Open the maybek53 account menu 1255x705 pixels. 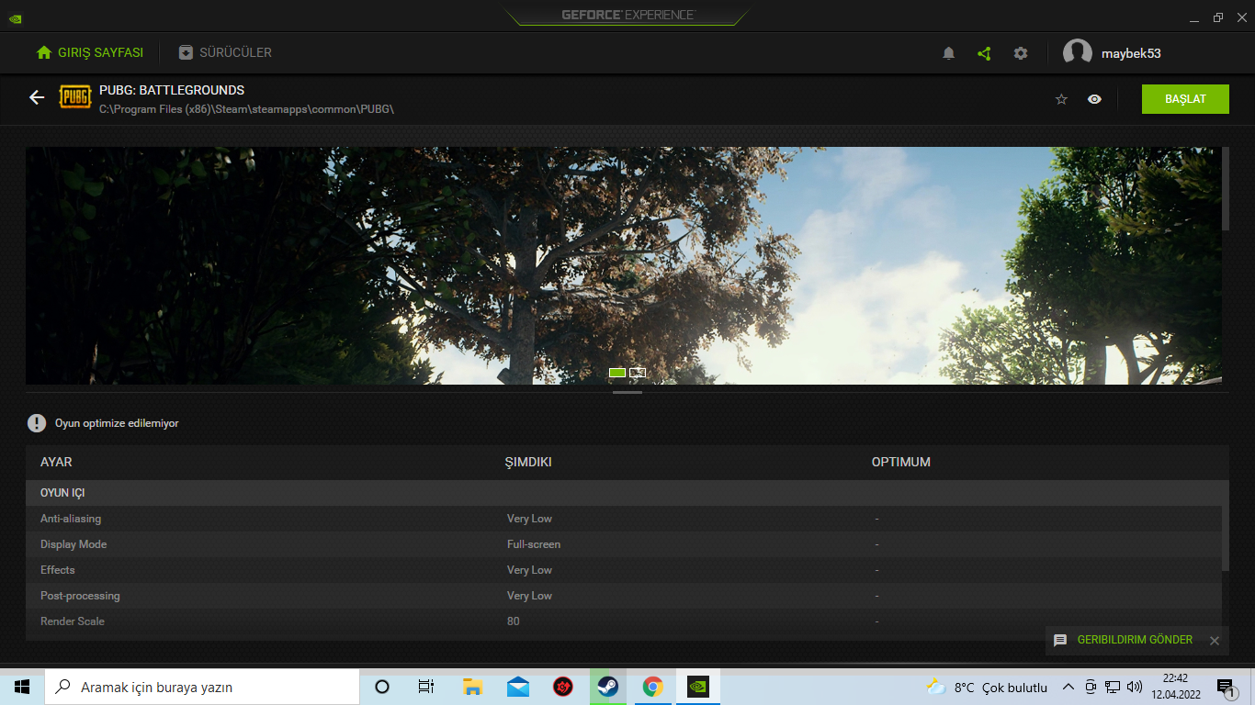click(x=1113, y=53)
